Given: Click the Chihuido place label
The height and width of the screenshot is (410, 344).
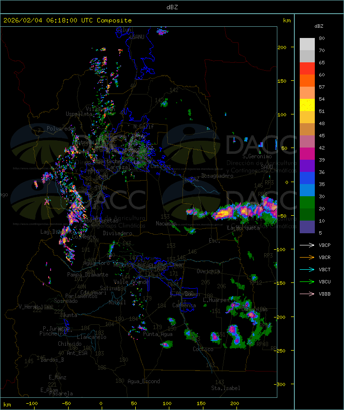Looking at the screenshot, I should (70, 344).
